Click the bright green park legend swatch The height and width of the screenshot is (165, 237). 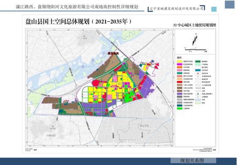coord(180,108)
